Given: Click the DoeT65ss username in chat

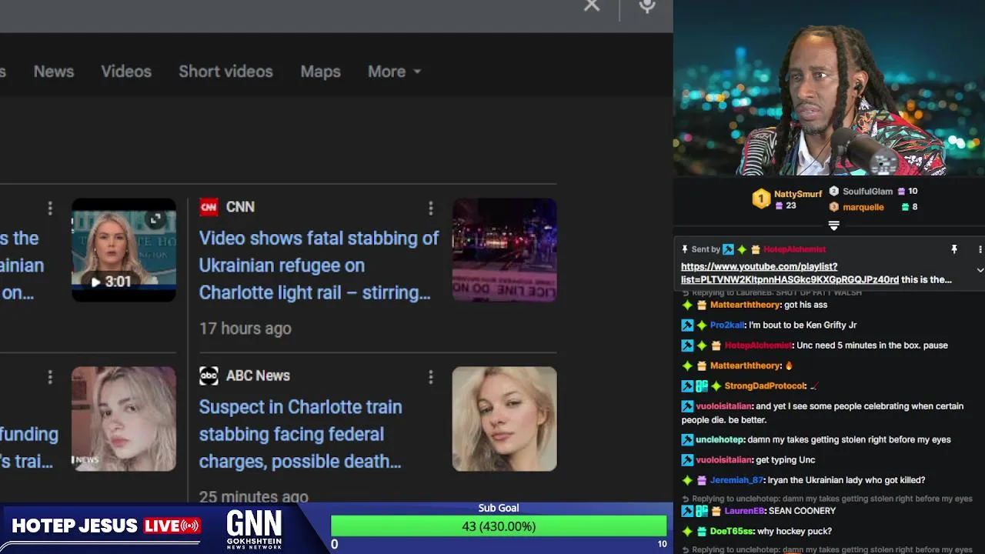Looking at the screenshot, I should [731, 532].
